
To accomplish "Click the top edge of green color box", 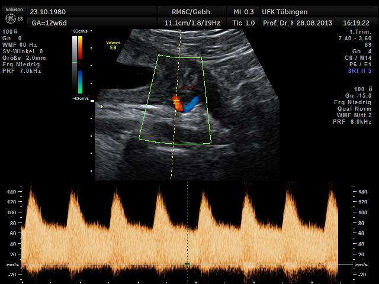I will 179,57.
